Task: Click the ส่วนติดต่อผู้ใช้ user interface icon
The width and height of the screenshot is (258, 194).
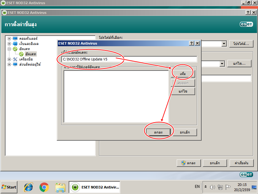Action: [15, 64]
